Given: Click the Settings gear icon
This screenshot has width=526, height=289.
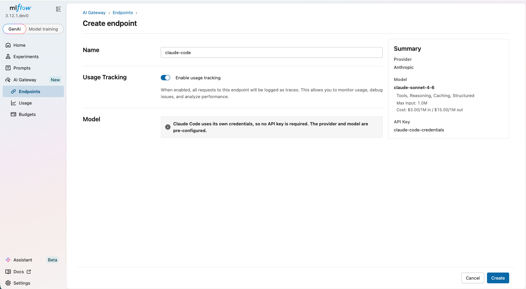Looking at the screenshot, I should tap(8, 283).
